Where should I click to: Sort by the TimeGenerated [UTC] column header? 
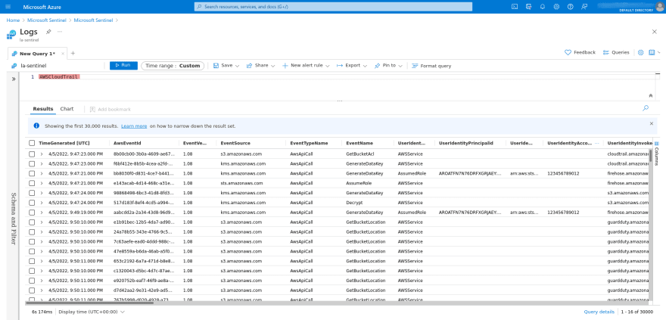coord(64,144)
